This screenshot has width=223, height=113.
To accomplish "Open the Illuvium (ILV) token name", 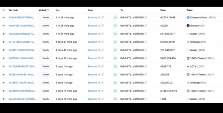I will tap(197, 26).
